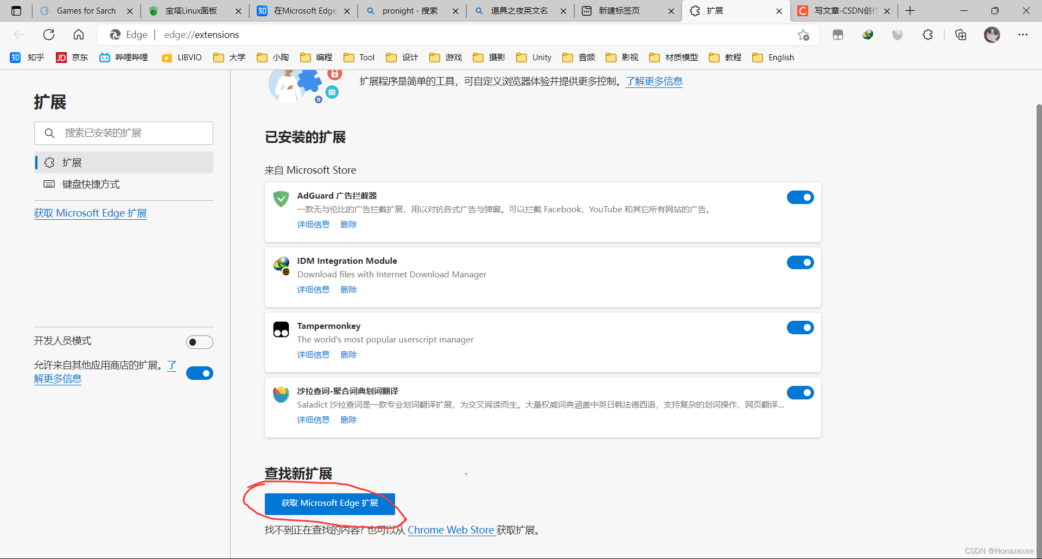Open the Unity bookmark folder
The width and height of the screenshot is (1042, 559).
[533, 58]
